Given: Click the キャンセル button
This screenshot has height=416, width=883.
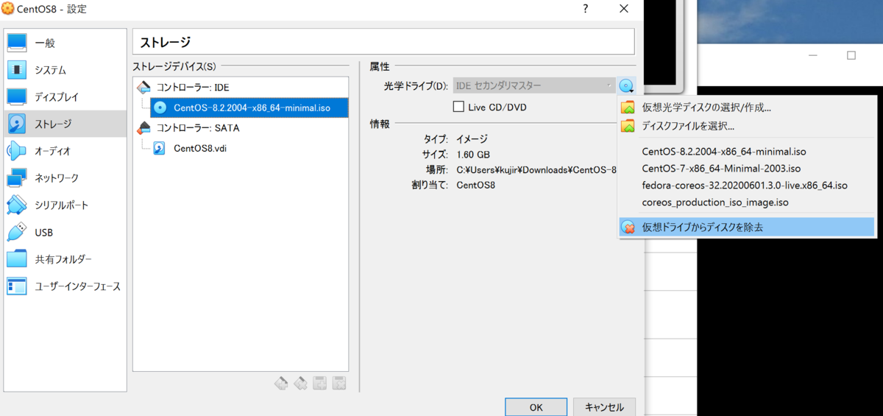Looking at the screenshot, I should pos(604,407).
